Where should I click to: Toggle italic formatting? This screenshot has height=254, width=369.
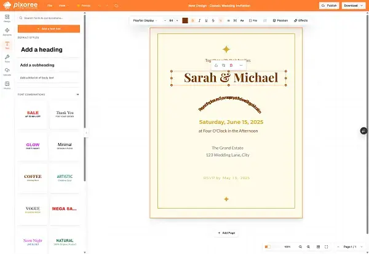(200, 20)
